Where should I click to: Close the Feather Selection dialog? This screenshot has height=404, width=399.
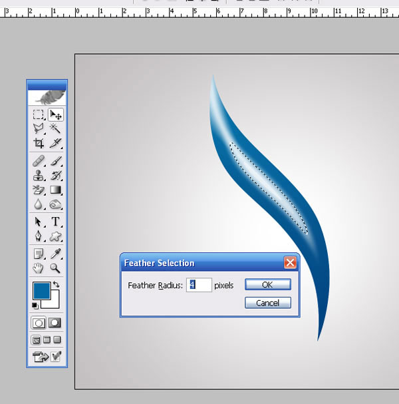290,263
